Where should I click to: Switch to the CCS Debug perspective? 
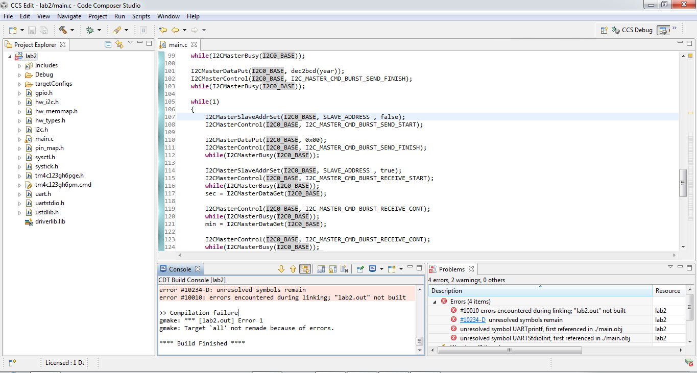(x=632, y=30)
